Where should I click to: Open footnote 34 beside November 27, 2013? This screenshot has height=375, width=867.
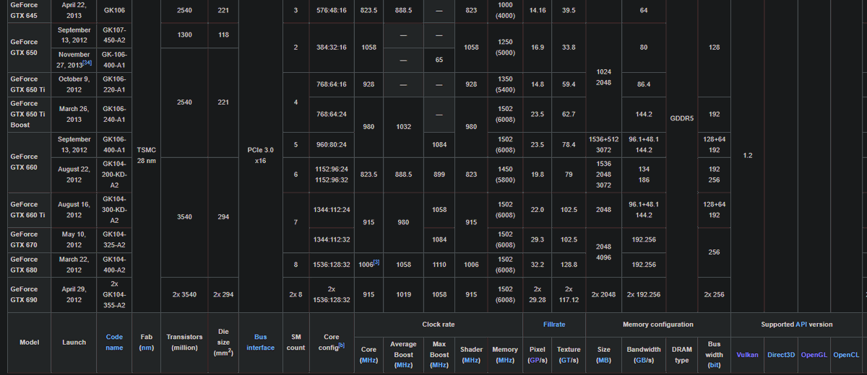pyautogui.click(x=86, y=63)
